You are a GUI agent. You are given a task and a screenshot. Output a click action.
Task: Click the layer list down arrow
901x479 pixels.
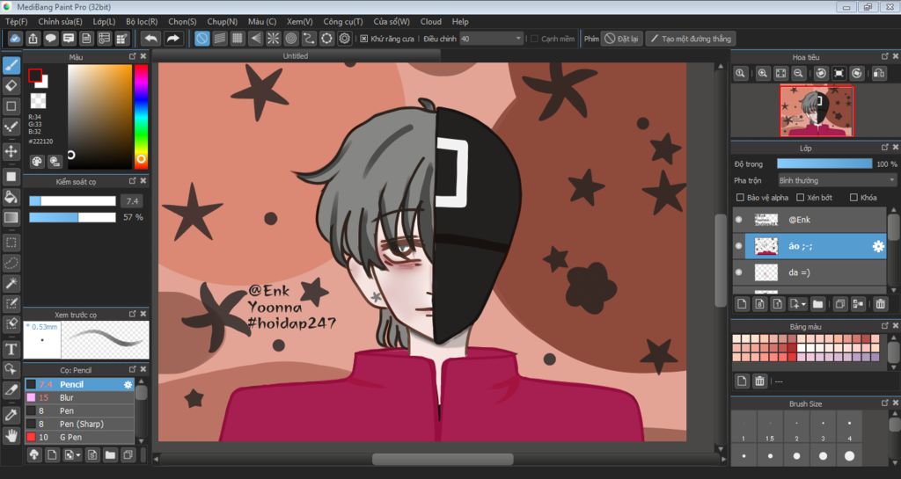pyautogui.click(x=894, y=290)
